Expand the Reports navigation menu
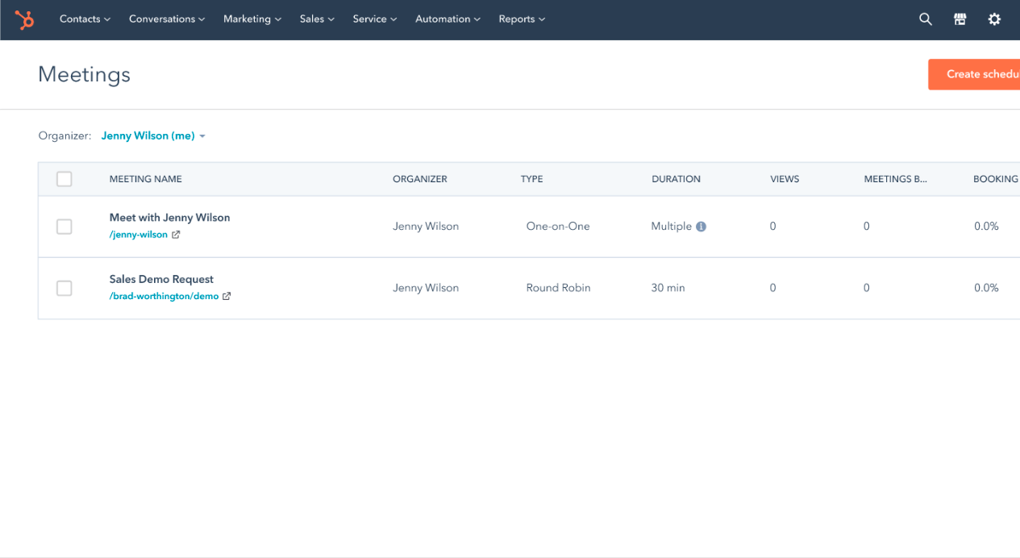 [522, 19]
